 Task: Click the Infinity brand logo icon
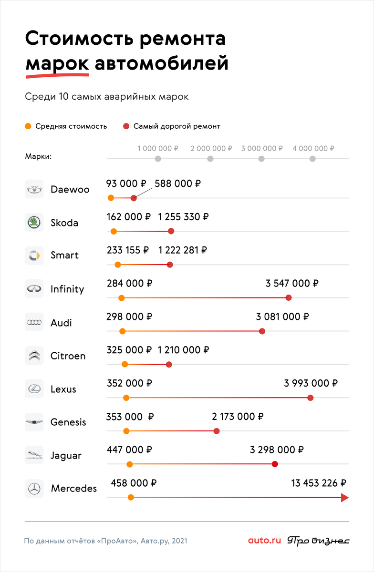34,289
